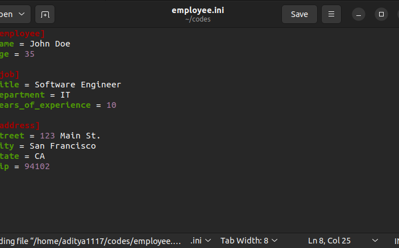This screenshot has height=248, width=399.
Task: Place cursor at end of Software Engineer
Action: coord(121,85)
